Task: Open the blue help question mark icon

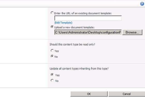Action: 142,4
